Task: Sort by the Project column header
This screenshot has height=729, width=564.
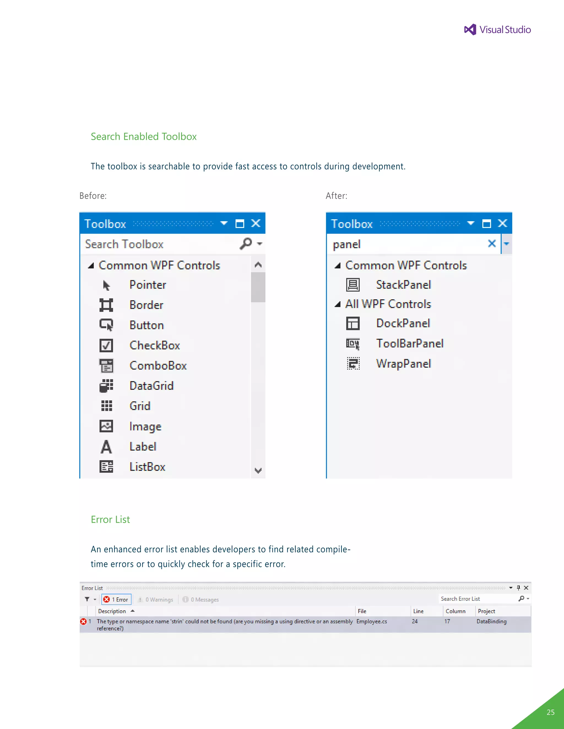Action: [x=503, y=611]
